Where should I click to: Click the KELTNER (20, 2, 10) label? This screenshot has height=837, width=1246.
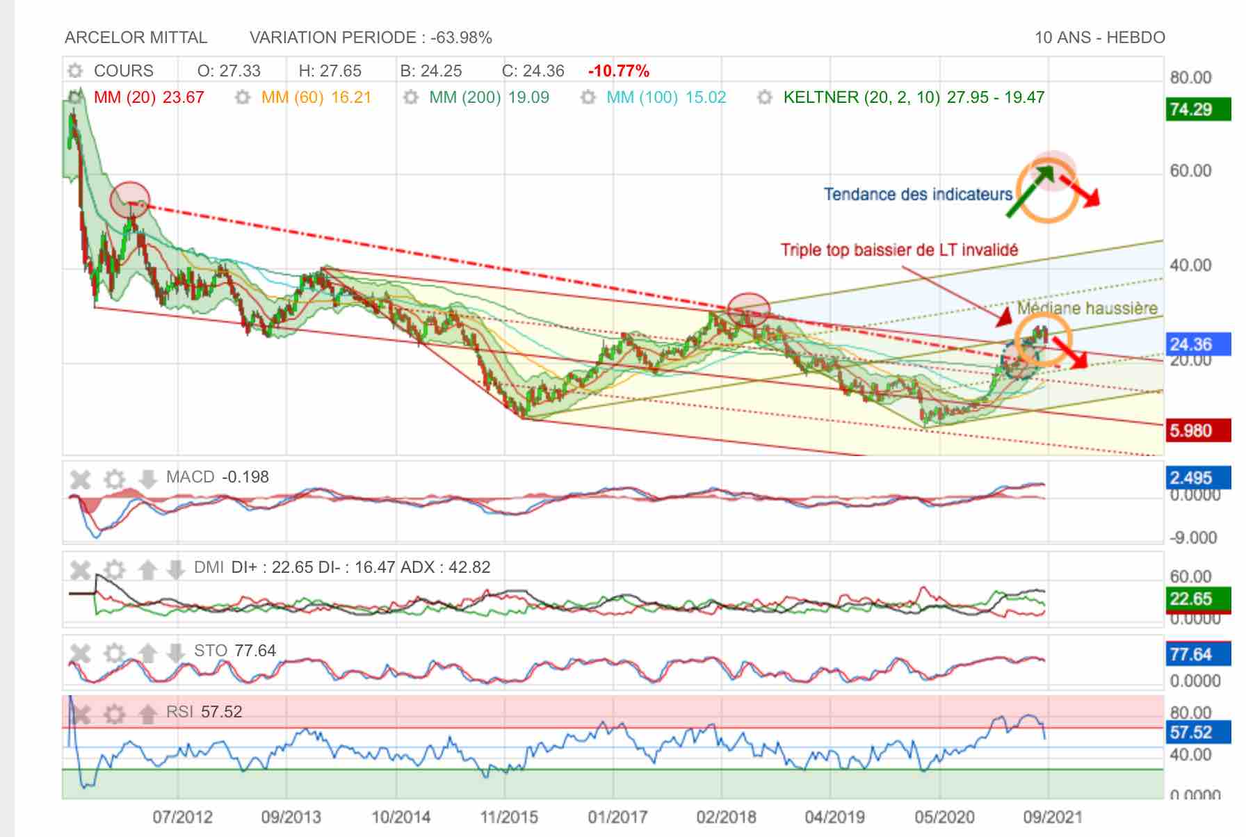(914, 97)
